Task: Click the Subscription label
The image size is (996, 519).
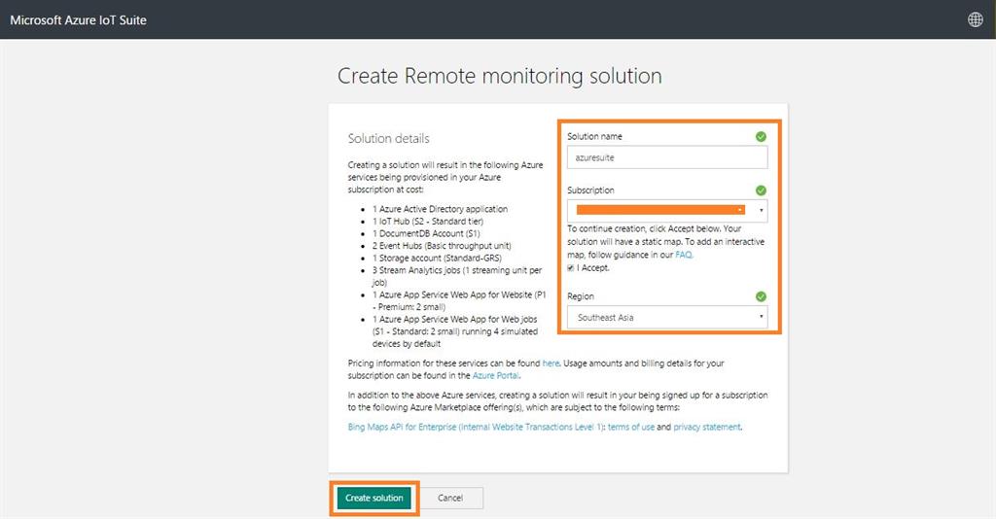Action: 590,190
